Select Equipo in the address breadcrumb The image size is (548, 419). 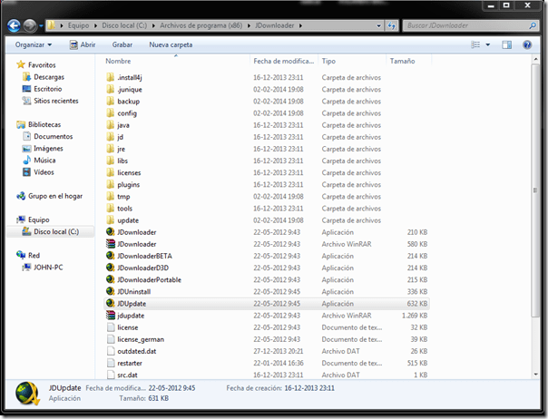pyautogui.click(x=78, y=25)
